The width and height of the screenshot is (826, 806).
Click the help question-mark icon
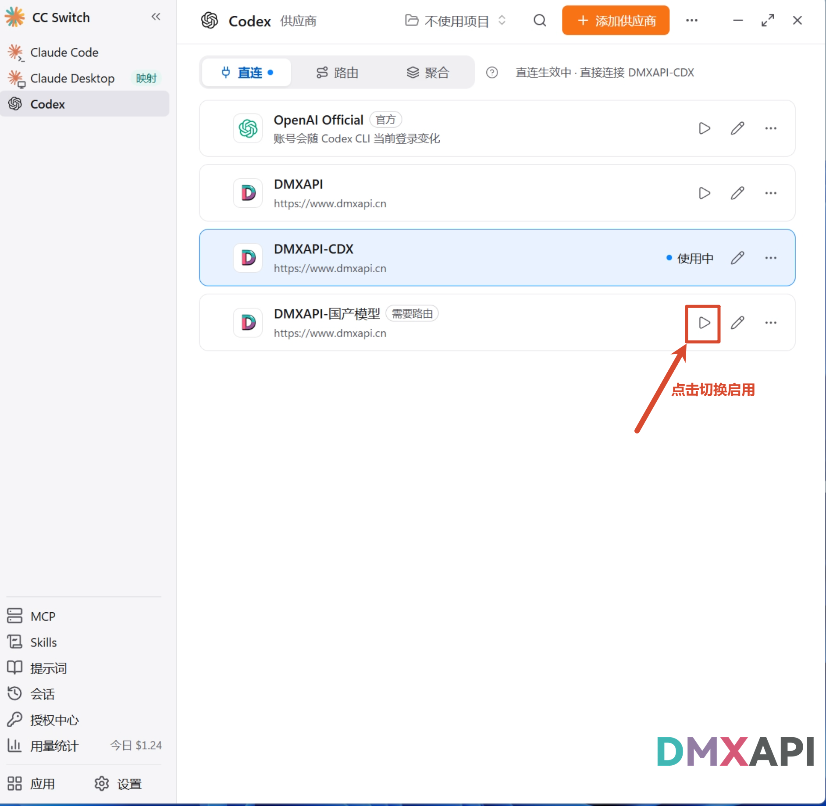[492, 72]
